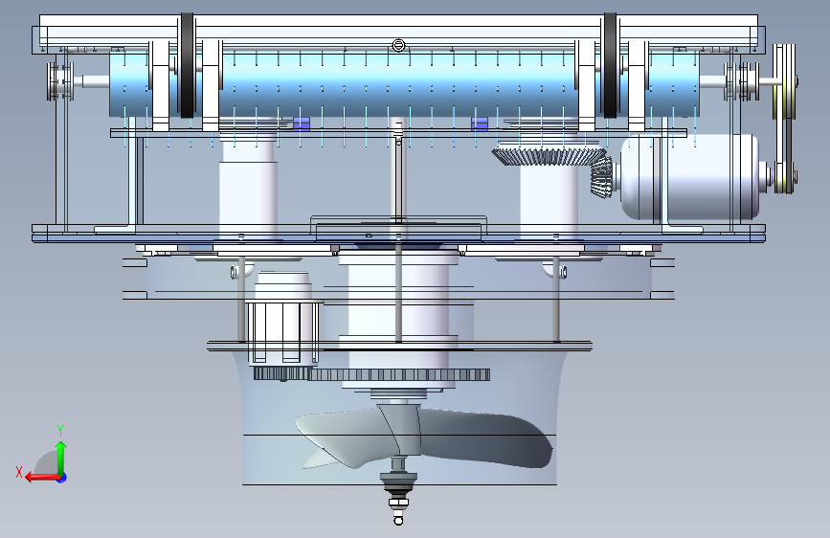Click the blue Z axis dot of the triad
This screenshot has width=830, height=538.
tap(62, 478)
